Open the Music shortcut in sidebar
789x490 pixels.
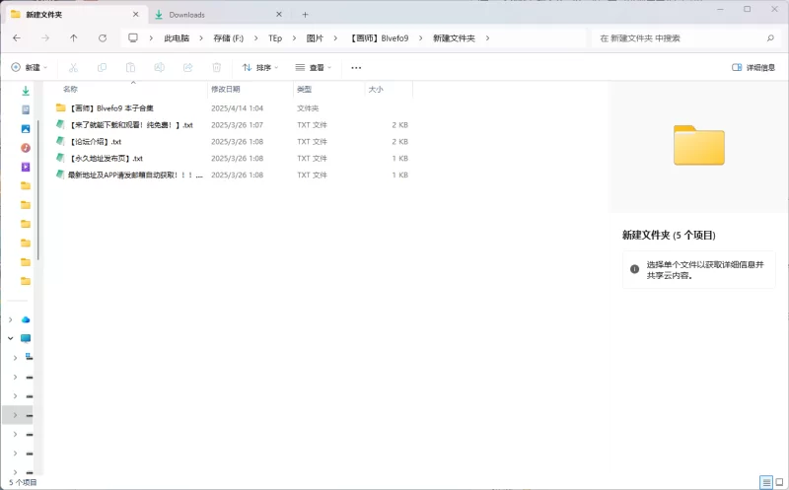coord(26,147)
